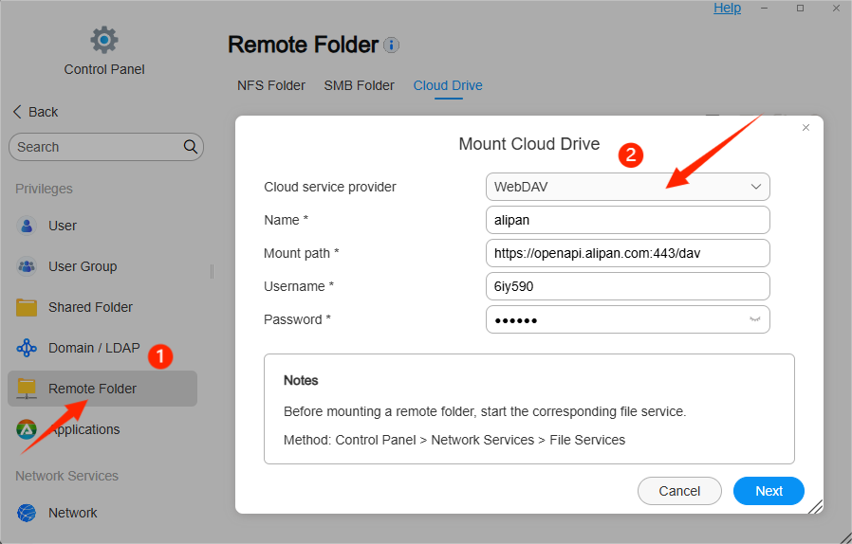This screenshot has height=544, width=852.
Task: Click the Mount Cloud Drive title
Action: point(529,144)
